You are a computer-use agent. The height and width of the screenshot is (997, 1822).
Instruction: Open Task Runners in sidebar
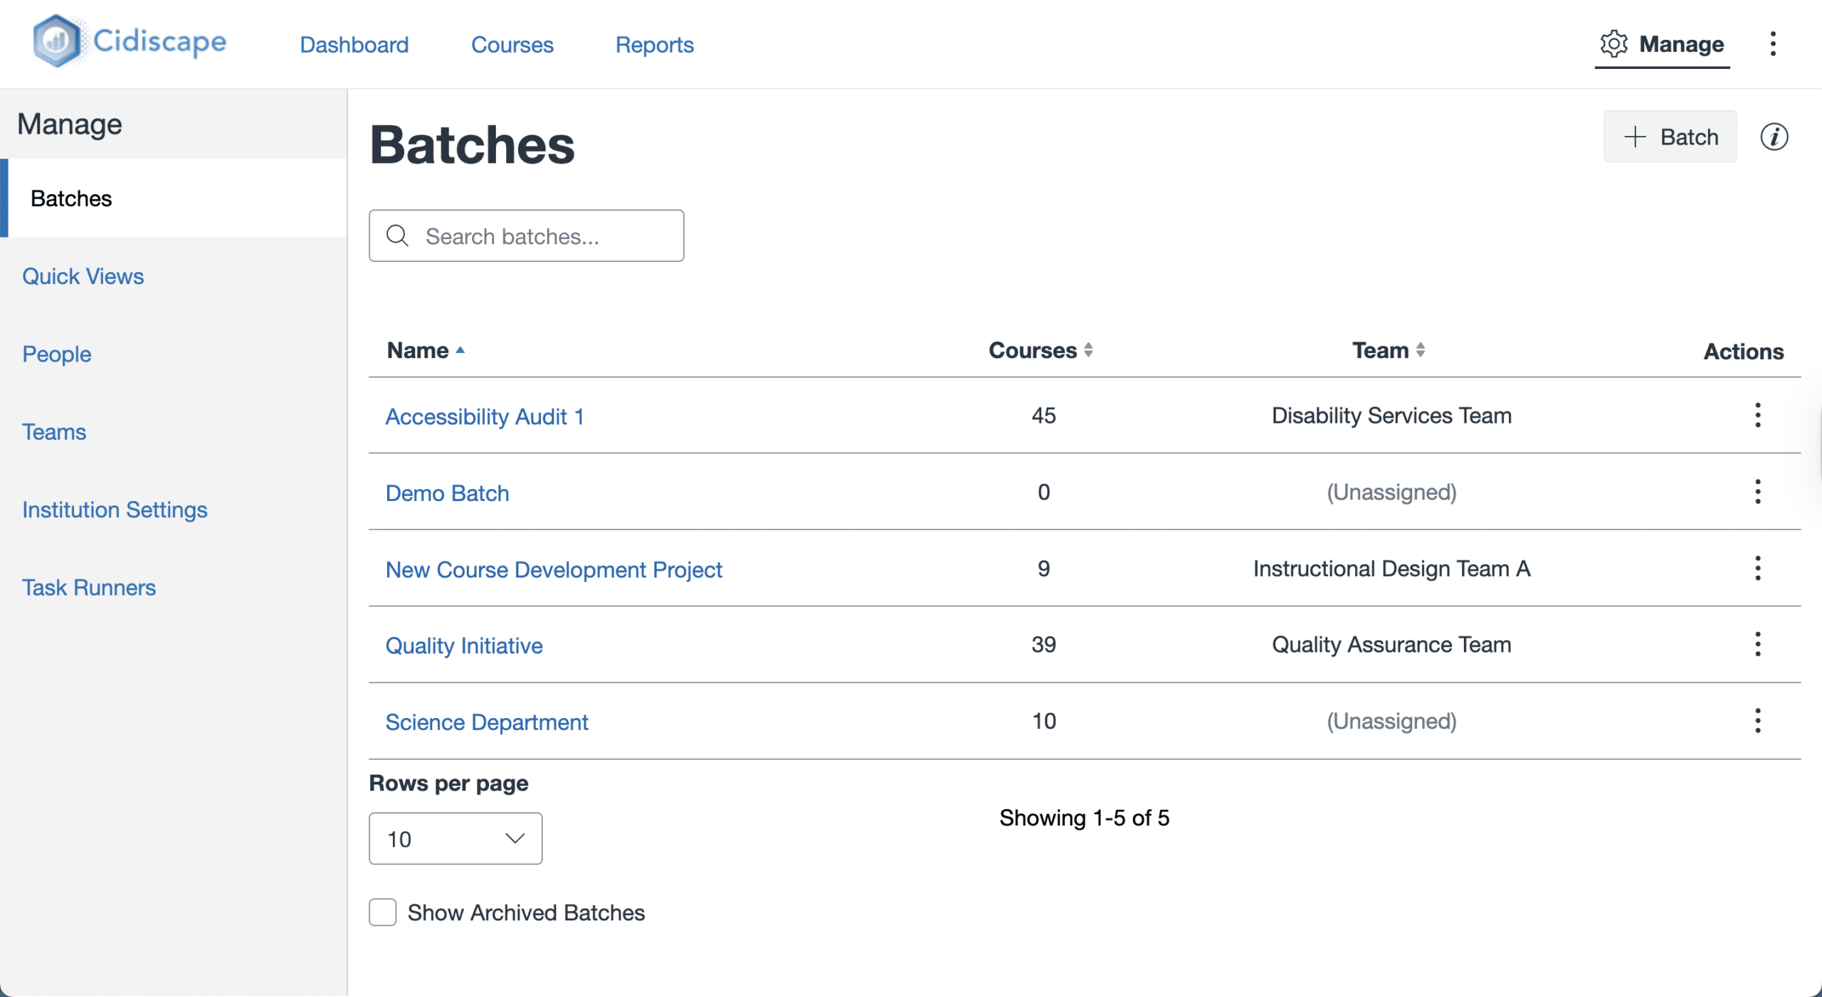click(88, 588)
